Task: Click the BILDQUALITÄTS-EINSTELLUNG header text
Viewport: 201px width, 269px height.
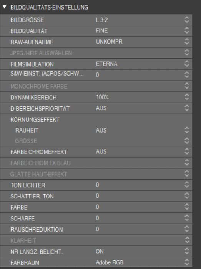Action: pyautogui.click(x=49, y=7)
